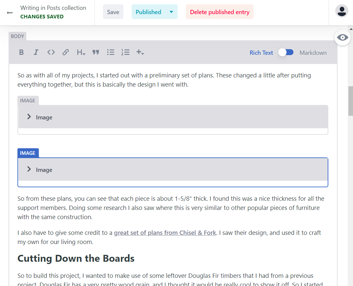Create a bulleted list
The width and height of the screenshot is (353, 286).
tap(110, 52)
